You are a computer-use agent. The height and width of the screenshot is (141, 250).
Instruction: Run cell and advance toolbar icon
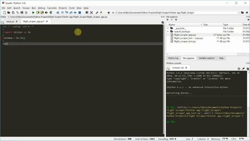pos(42,13)
